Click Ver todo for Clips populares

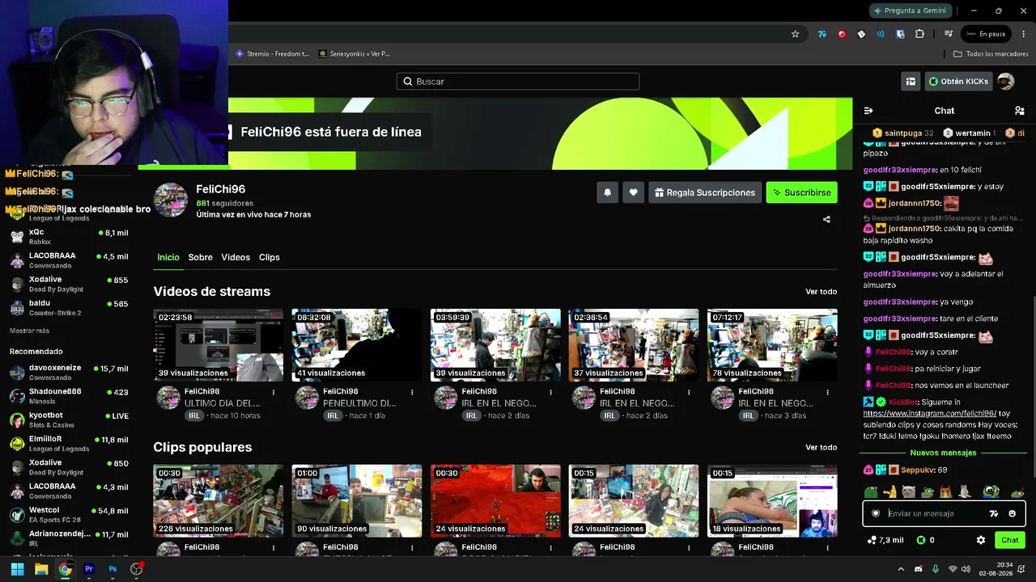(x=822, y=448)
